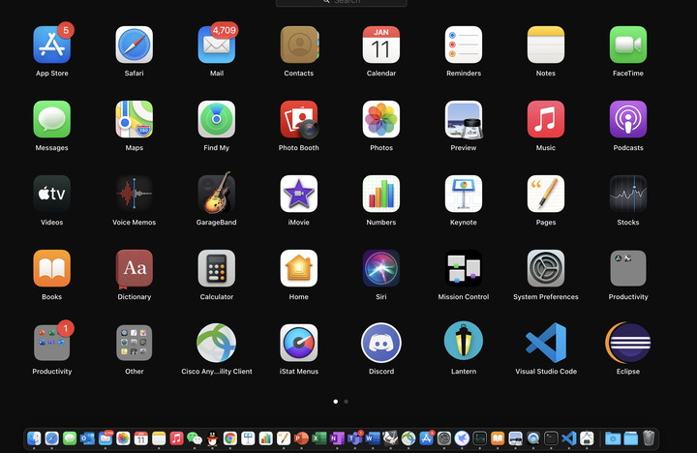The width and height of the screenshot is (697, 453).
Task: Open Books in the Launchpad grid
Action: pyautogui.click(x=52, y=268)
